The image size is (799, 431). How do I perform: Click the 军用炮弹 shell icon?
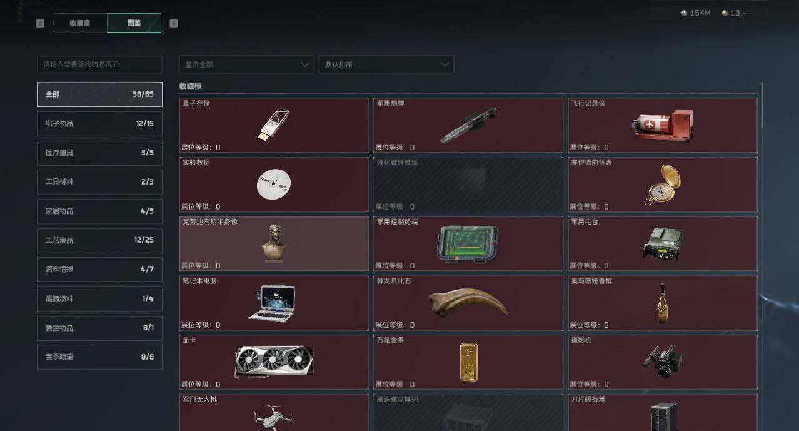tap(468, 125)
